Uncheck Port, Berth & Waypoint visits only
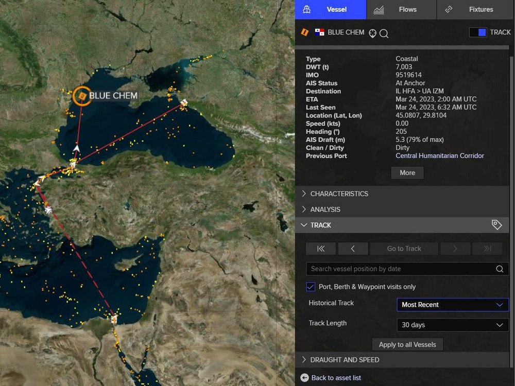The image size is (515, 386). 311,287
